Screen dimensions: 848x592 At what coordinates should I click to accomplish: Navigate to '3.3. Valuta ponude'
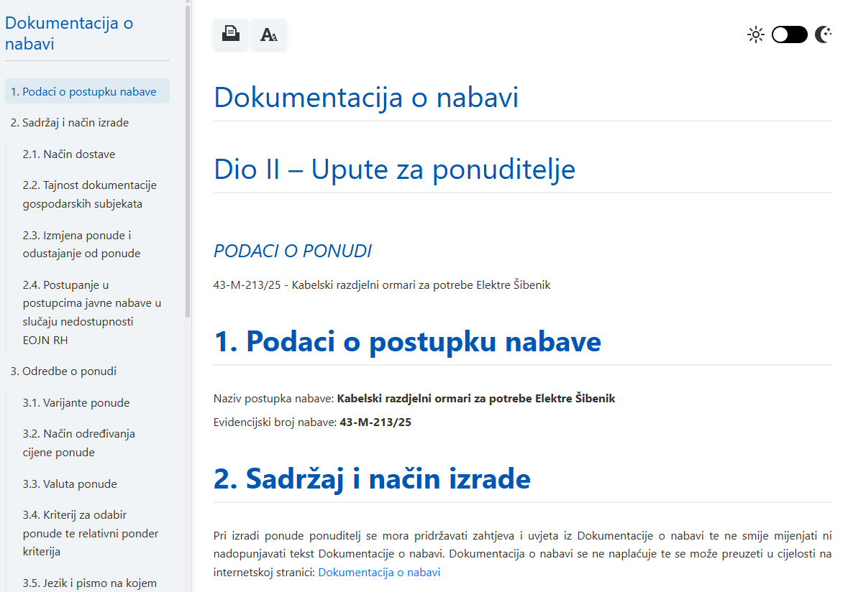(x=70, y=484)
